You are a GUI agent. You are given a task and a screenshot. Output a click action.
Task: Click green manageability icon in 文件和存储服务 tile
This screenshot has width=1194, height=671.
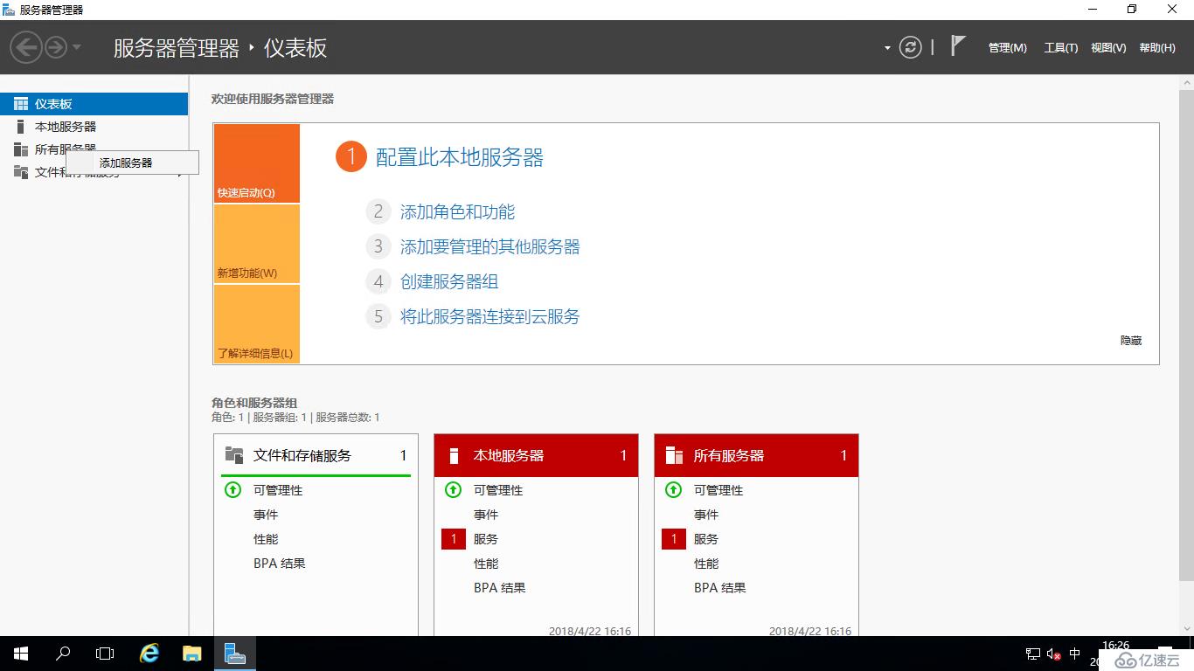(233, 490)
